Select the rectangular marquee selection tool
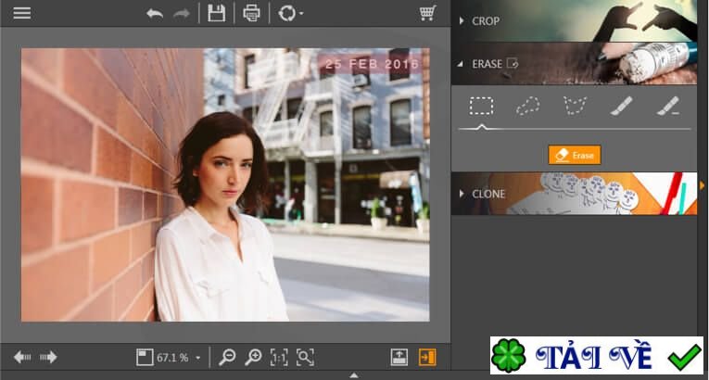 [x=481, y=106]
